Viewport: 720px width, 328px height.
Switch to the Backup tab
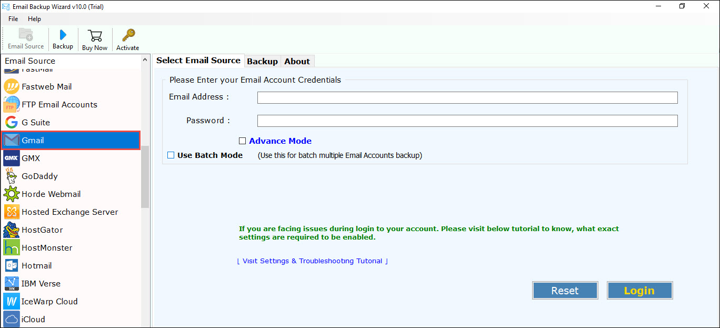click(x=262, y=61)
